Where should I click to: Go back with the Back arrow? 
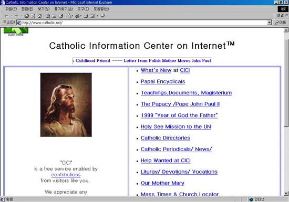tap(6, 16)
